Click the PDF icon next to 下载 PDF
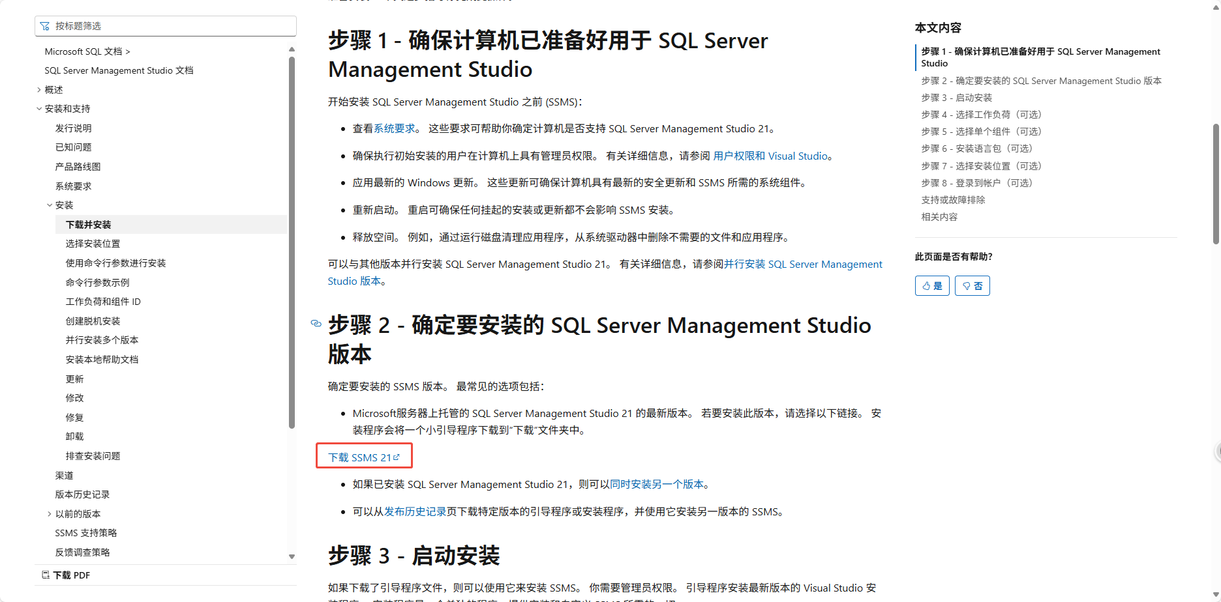The width and height of the screenshot is (1221, 602). [45, 575]
